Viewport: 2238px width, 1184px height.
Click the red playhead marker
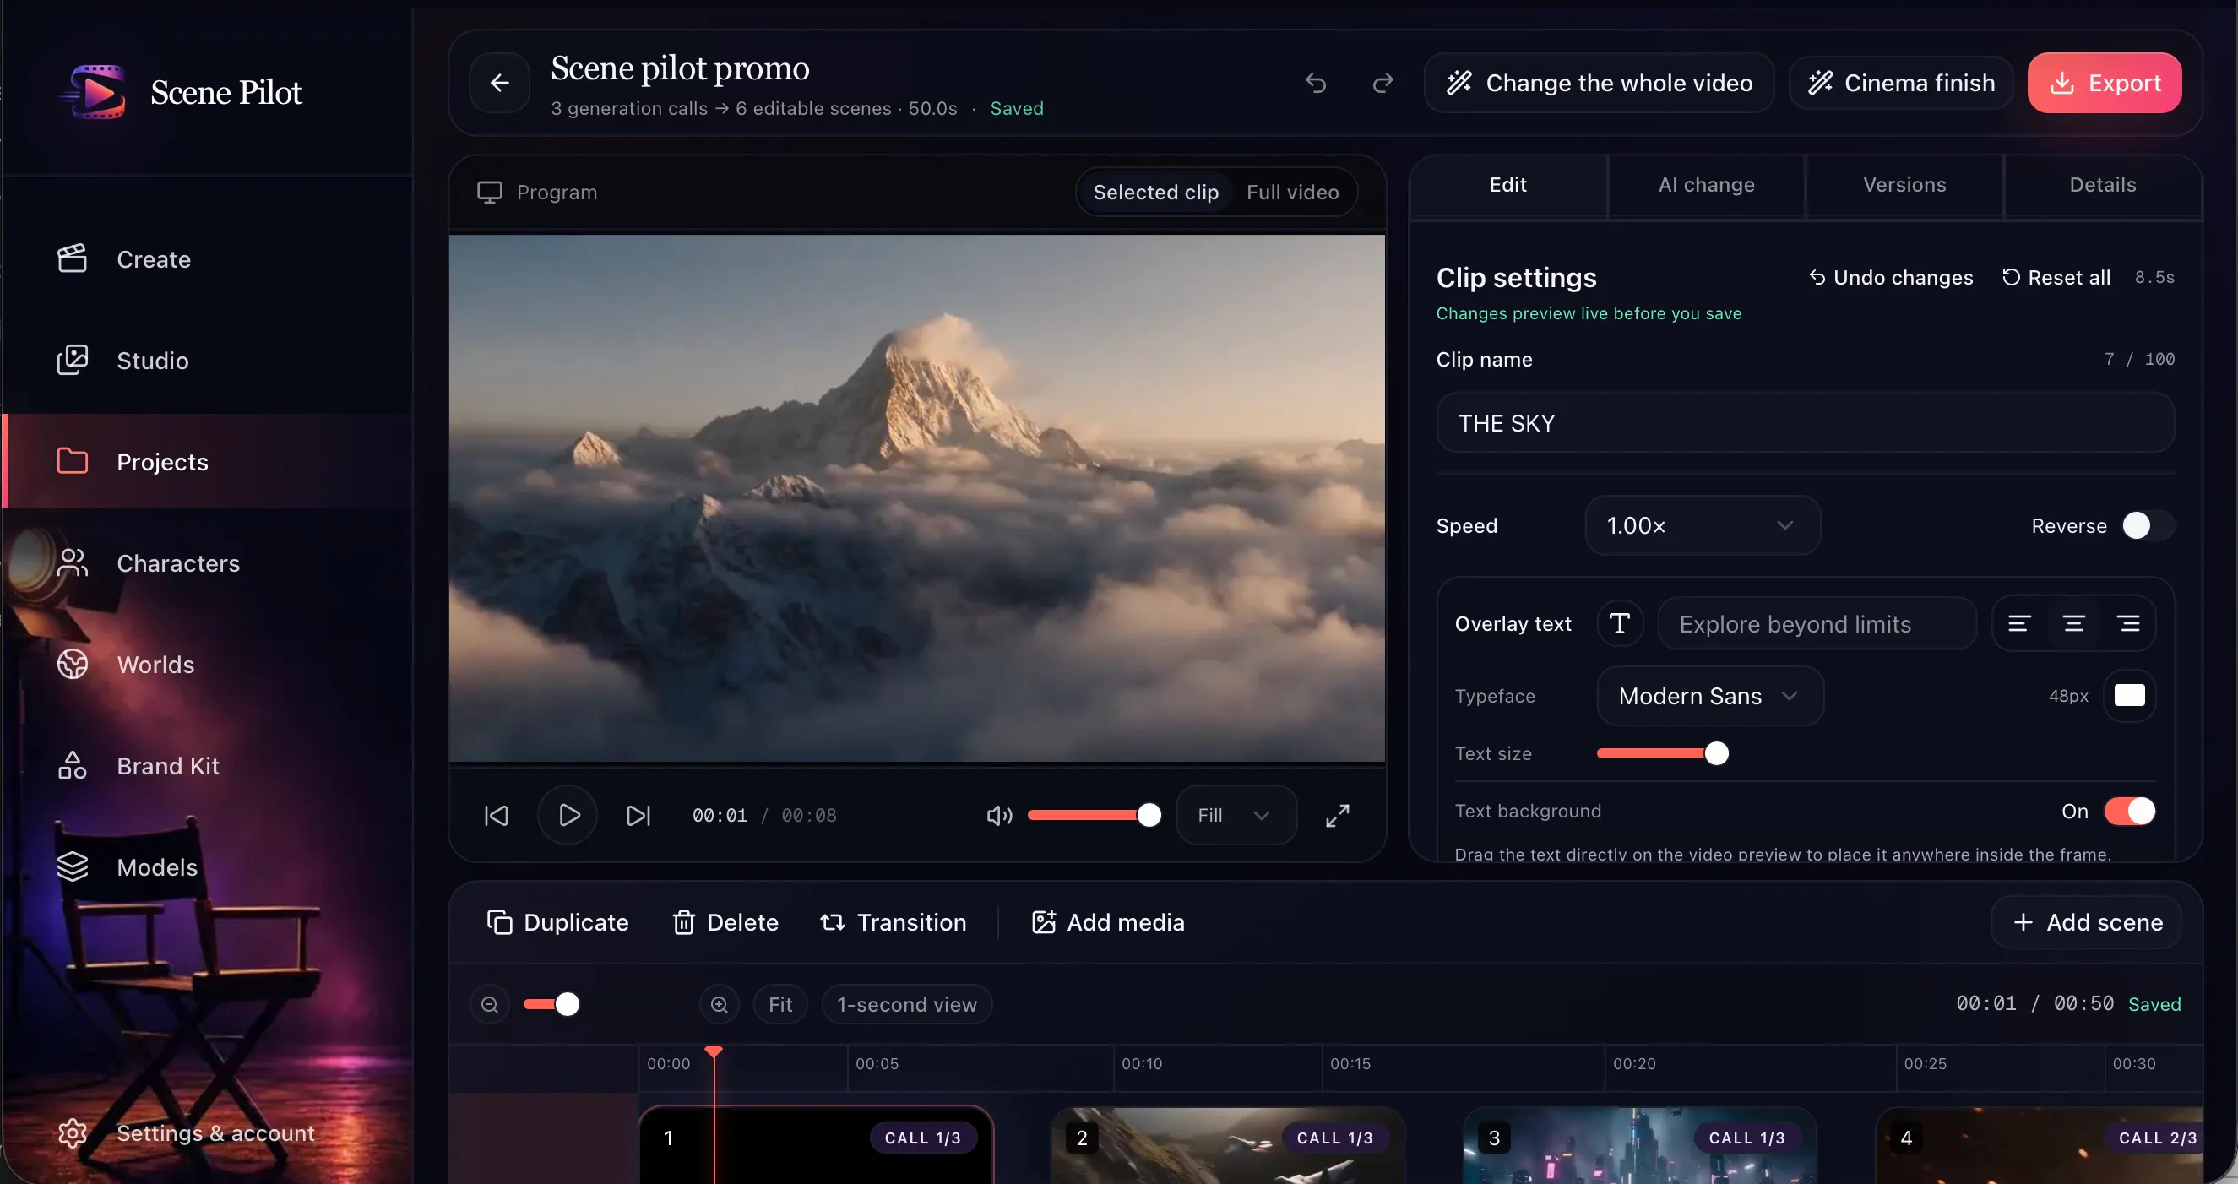point(714,1051)
